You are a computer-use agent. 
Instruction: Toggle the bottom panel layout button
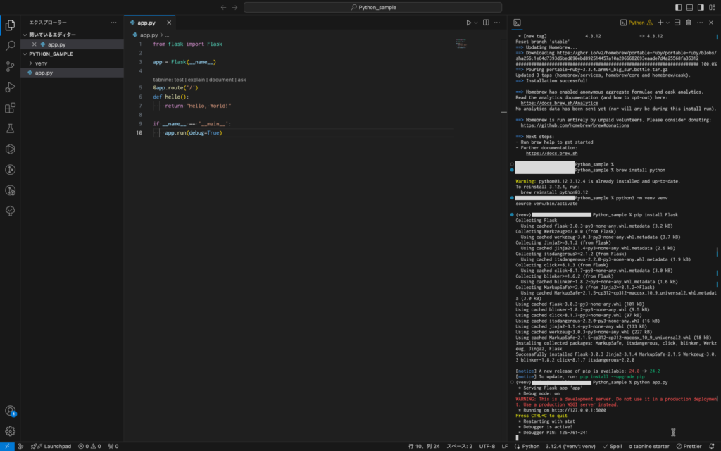(689, 7)
